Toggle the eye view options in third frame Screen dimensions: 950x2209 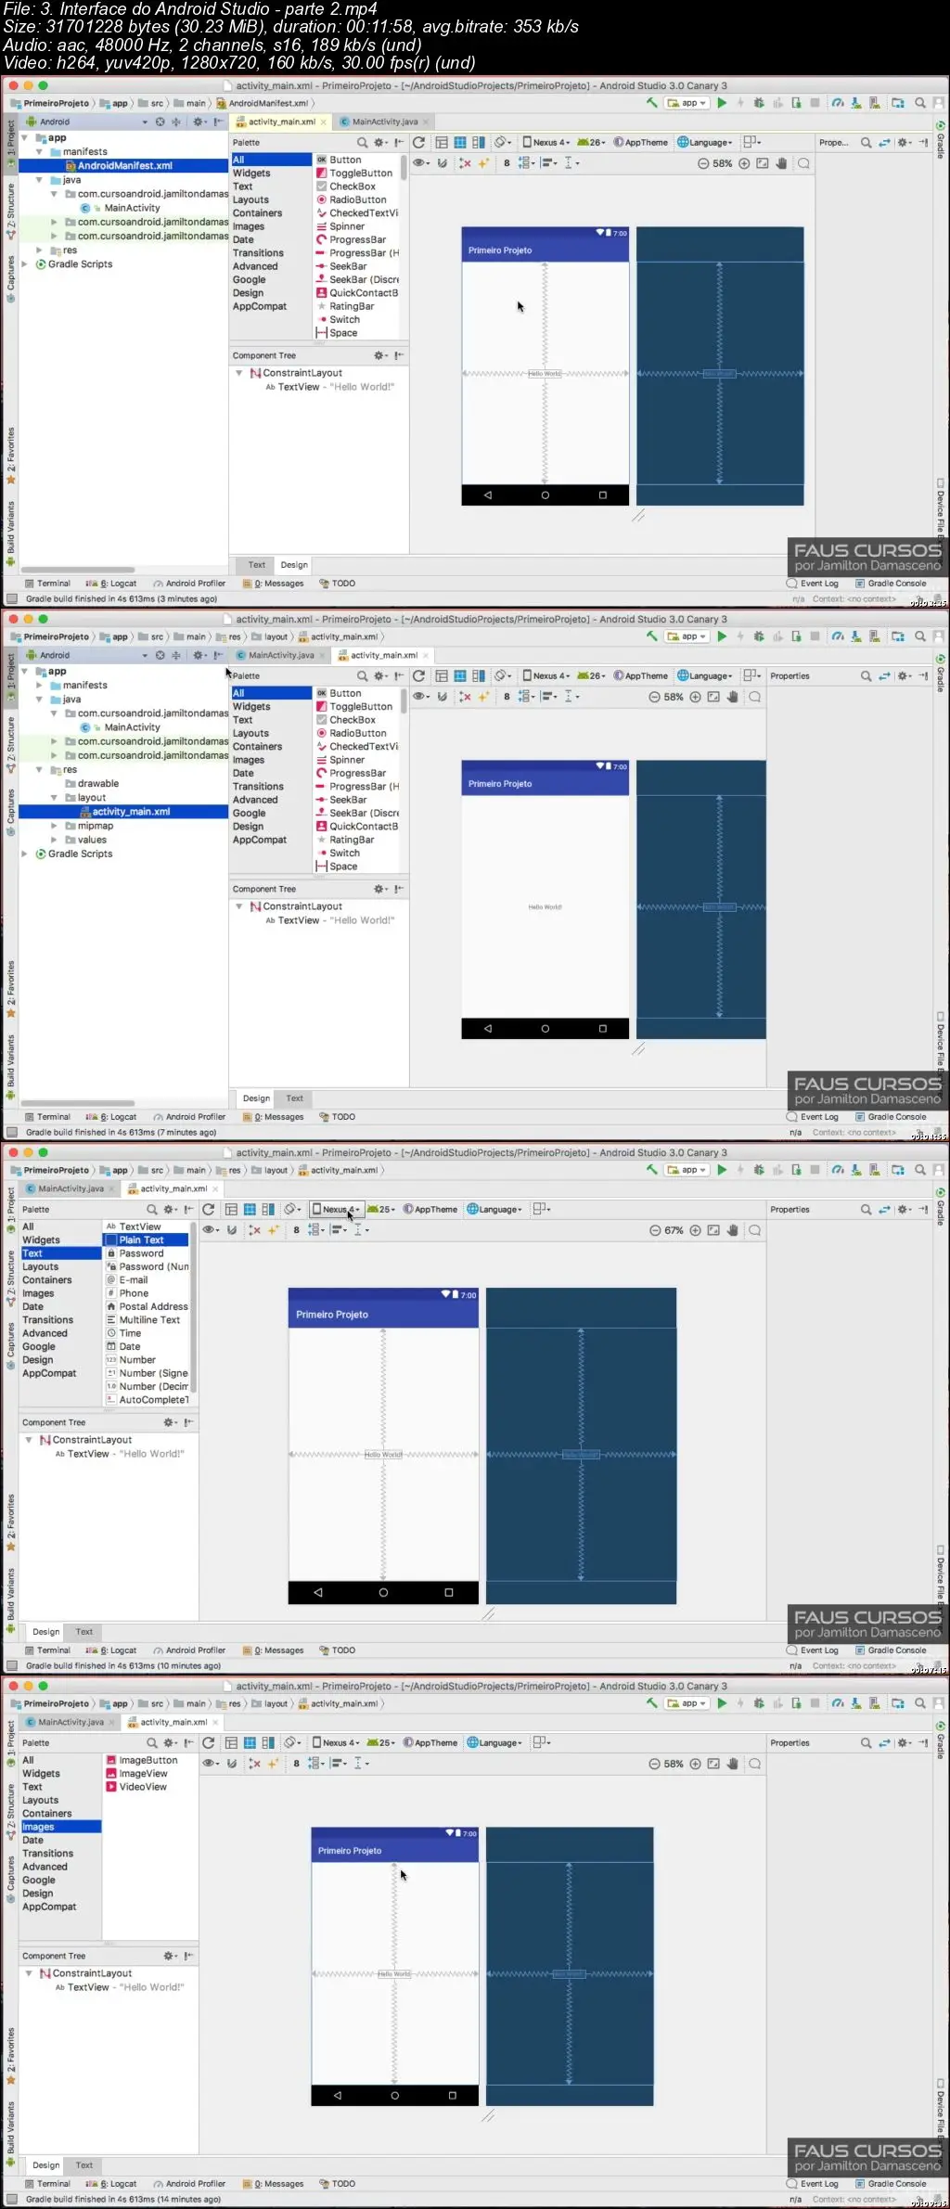(x=211, y=1230)
